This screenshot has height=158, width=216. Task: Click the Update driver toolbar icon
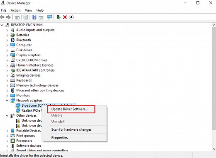click(x=59, y=17)
